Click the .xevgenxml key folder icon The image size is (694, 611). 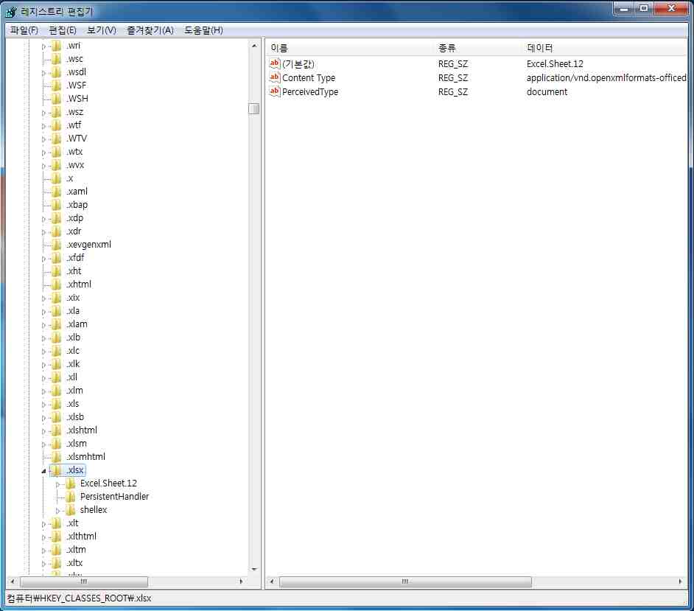(56, 245)
